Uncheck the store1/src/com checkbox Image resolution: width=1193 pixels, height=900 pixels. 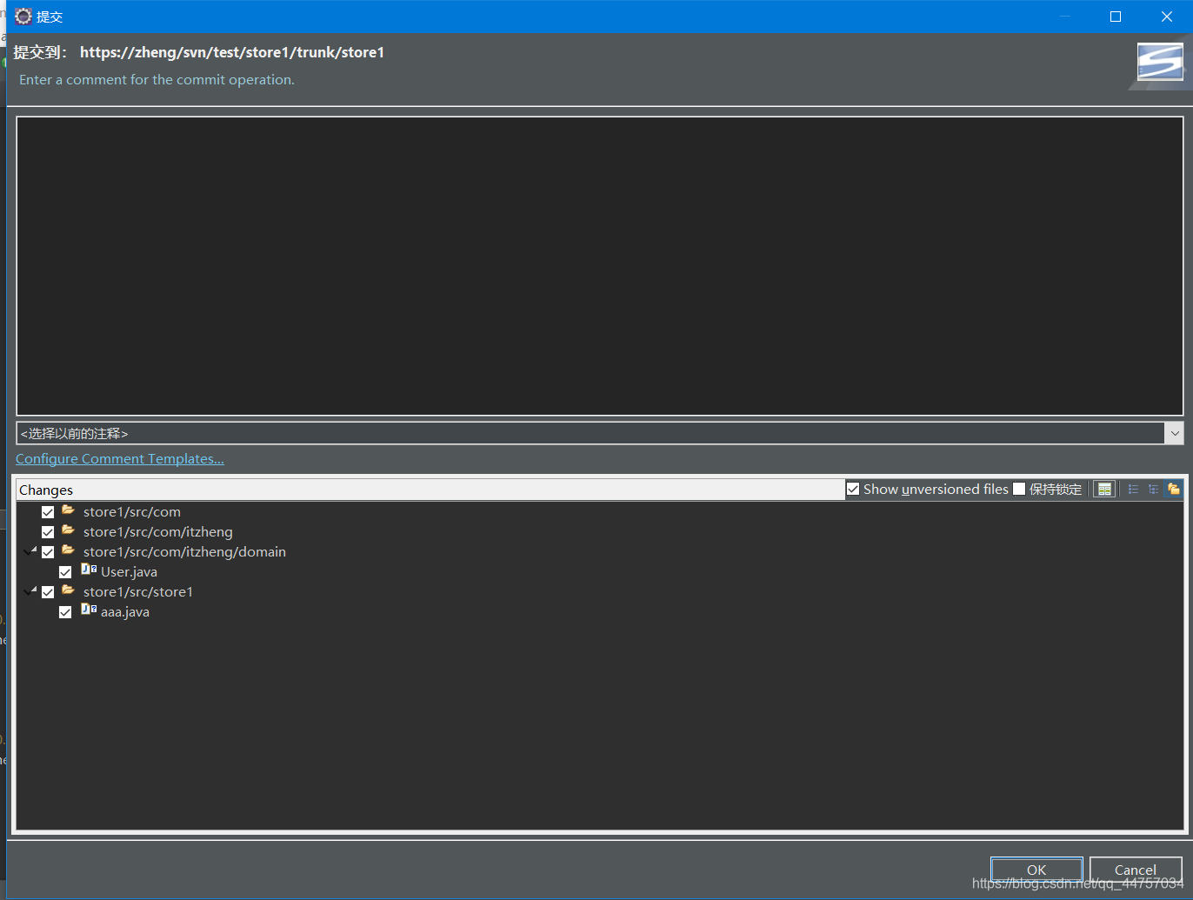coord(48,512)
